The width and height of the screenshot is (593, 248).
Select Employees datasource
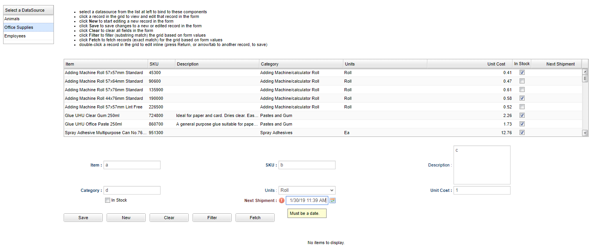pyautogui.click(x=29, y=36)
